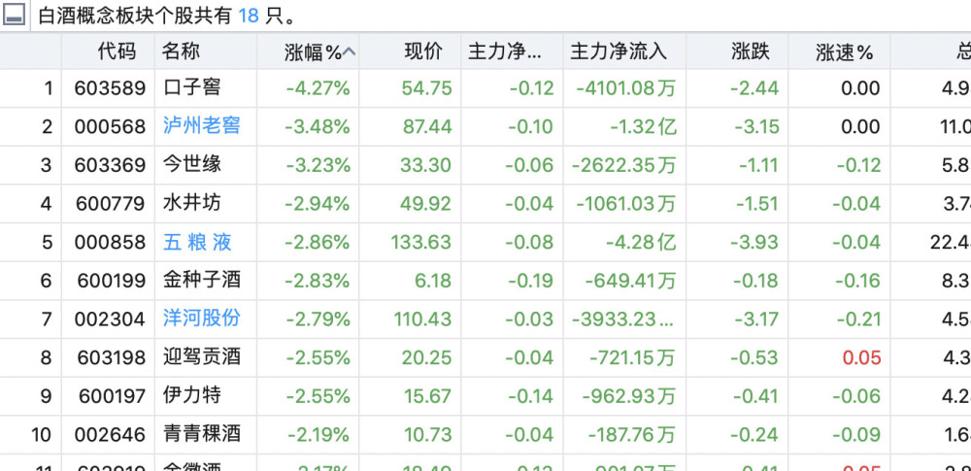The height and width of the screenshot is (471, 971).
Task: Sort by 主力净流入 column header
Action: (x=619, y=51)
